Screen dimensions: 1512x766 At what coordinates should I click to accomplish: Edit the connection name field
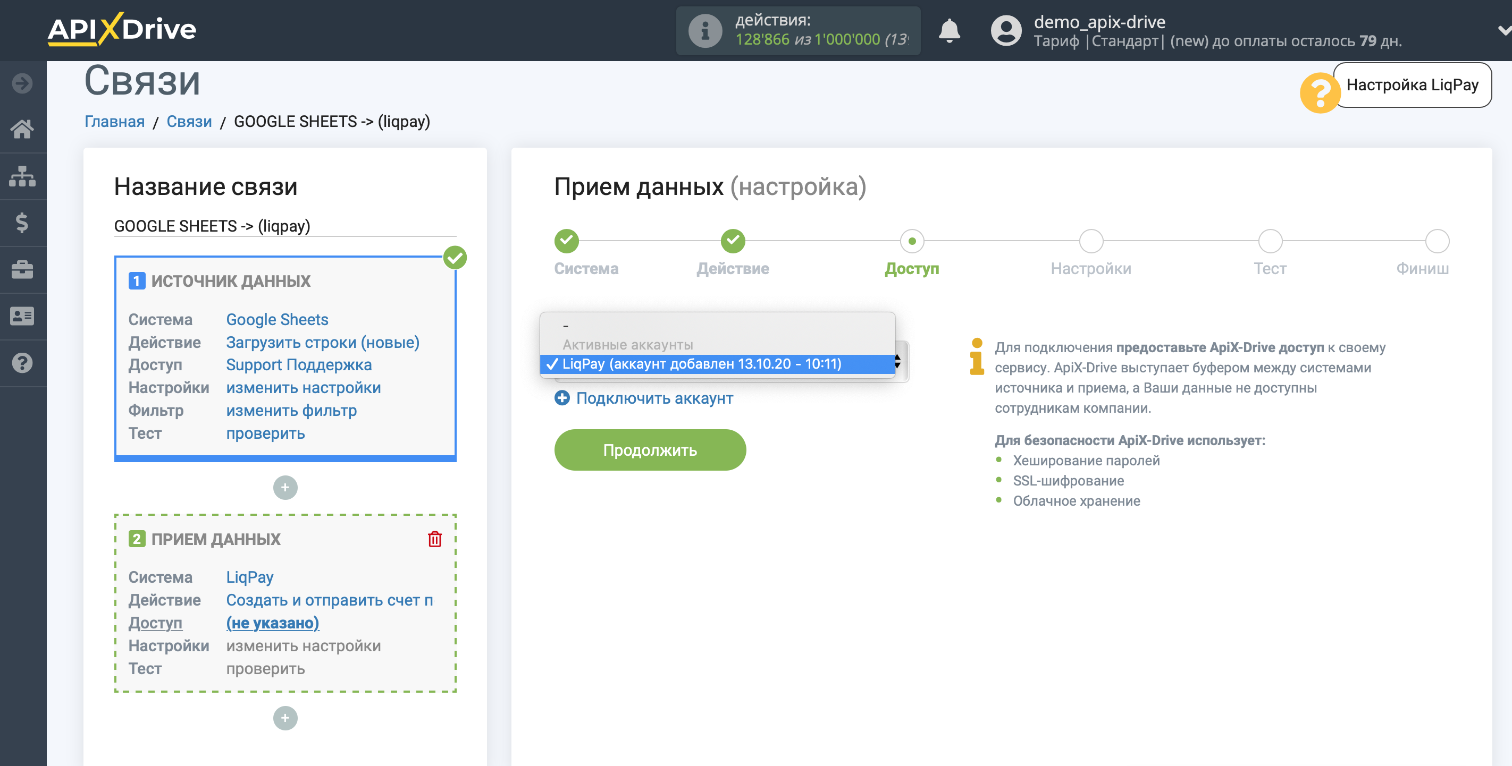pyautogui.click(x=284, y=226)
